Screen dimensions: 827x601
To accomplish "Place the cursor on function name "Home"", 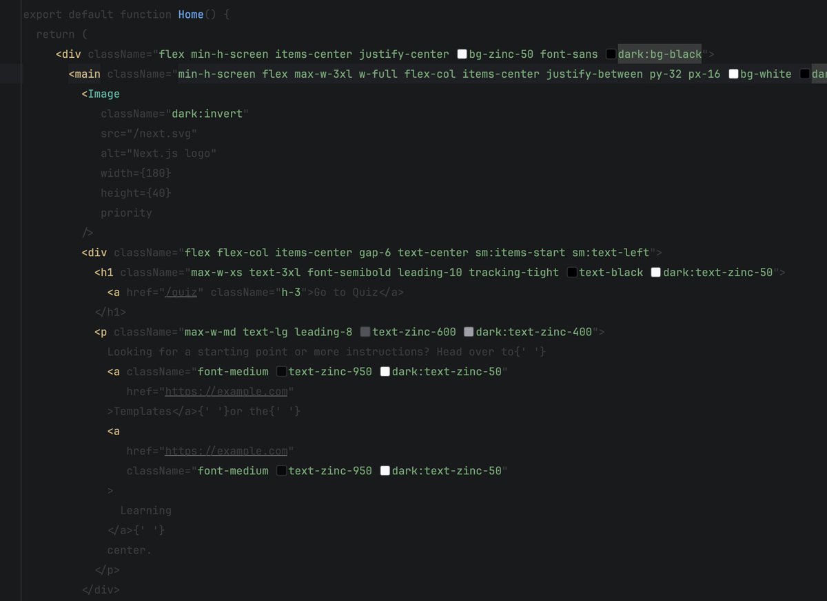I will (191, 14).
